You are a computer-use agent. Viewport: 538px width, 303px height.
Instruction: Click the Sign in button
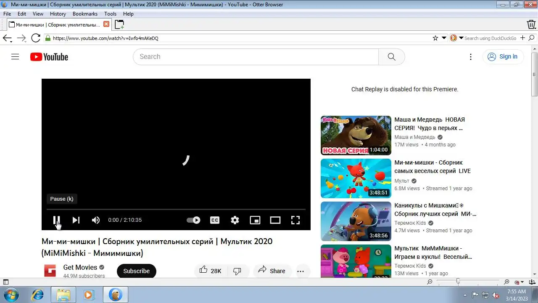[x=503, y=57]
